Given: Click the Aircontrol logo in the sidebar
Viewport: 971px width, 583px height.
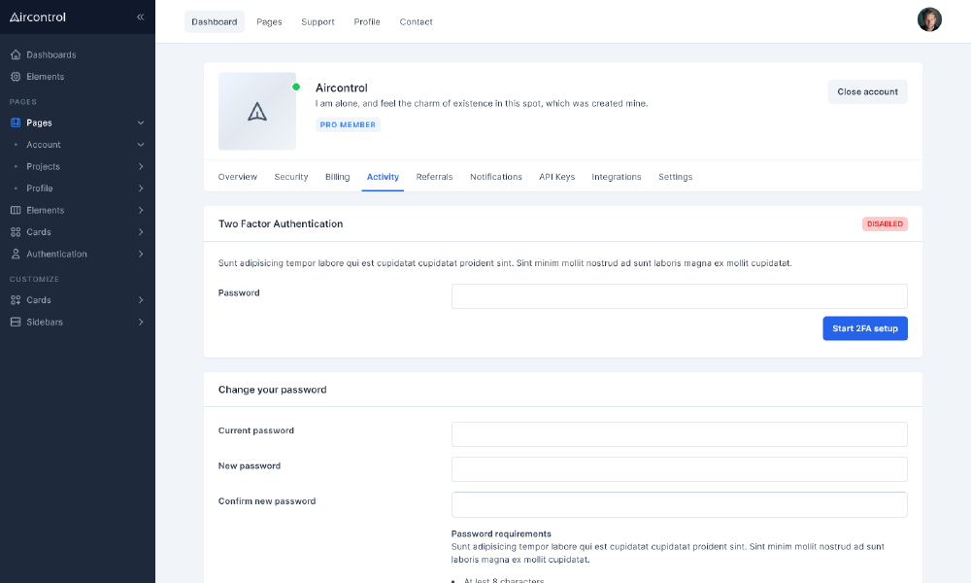Looking at the screenshot, I should [x=39, y=17].
